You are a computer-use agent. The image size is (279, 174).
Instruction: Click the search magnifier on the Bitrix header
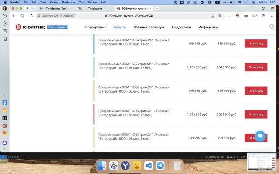pos(272,27)
